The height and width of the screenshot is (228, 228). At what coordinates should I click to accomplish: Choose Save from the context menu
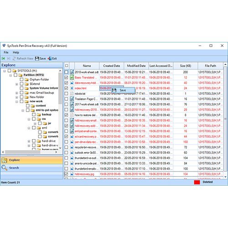(x=123, y=90)
